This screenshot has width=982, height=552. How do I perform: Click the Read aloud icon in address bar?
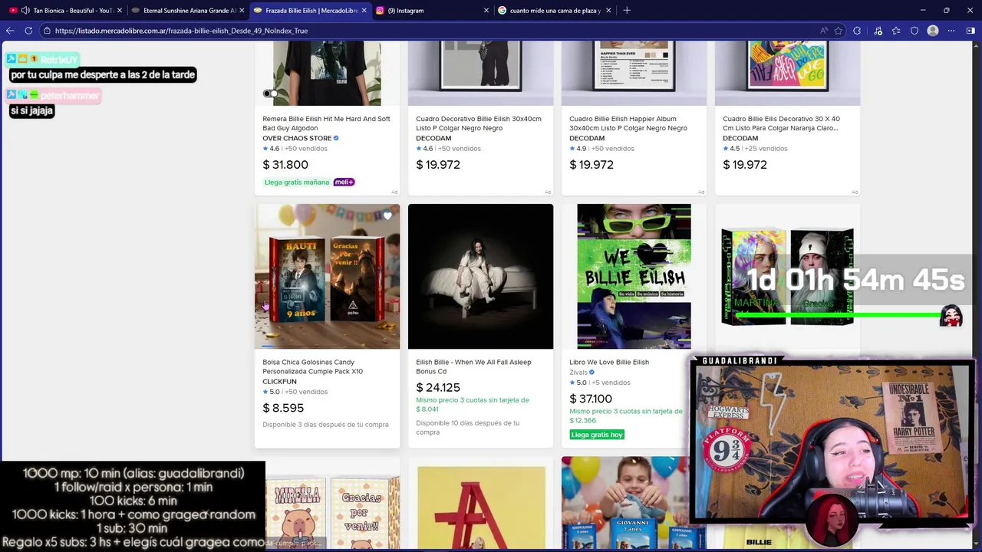pyautogui.click(x=824, y=31)
